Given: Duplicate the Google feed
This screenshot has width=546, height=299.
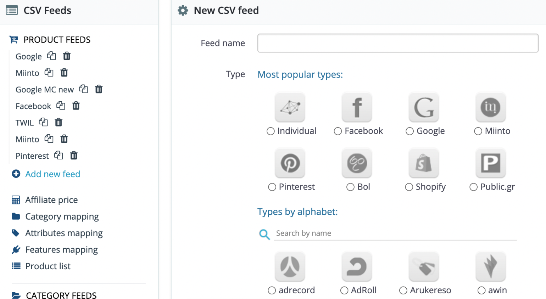Looking at the screenshot, I should tap(51, 56).
